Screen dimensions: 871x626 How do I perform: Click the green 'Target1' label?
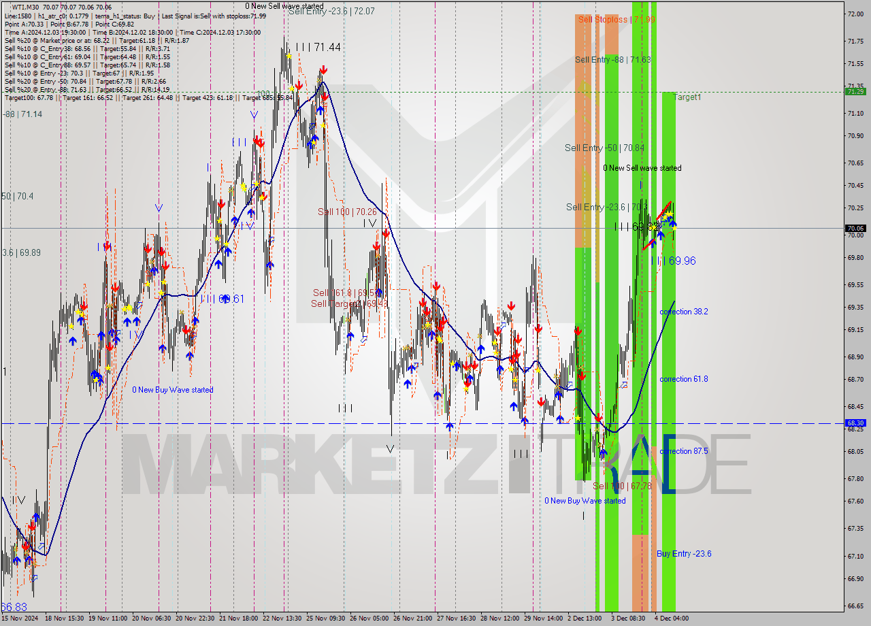point(687,97)
